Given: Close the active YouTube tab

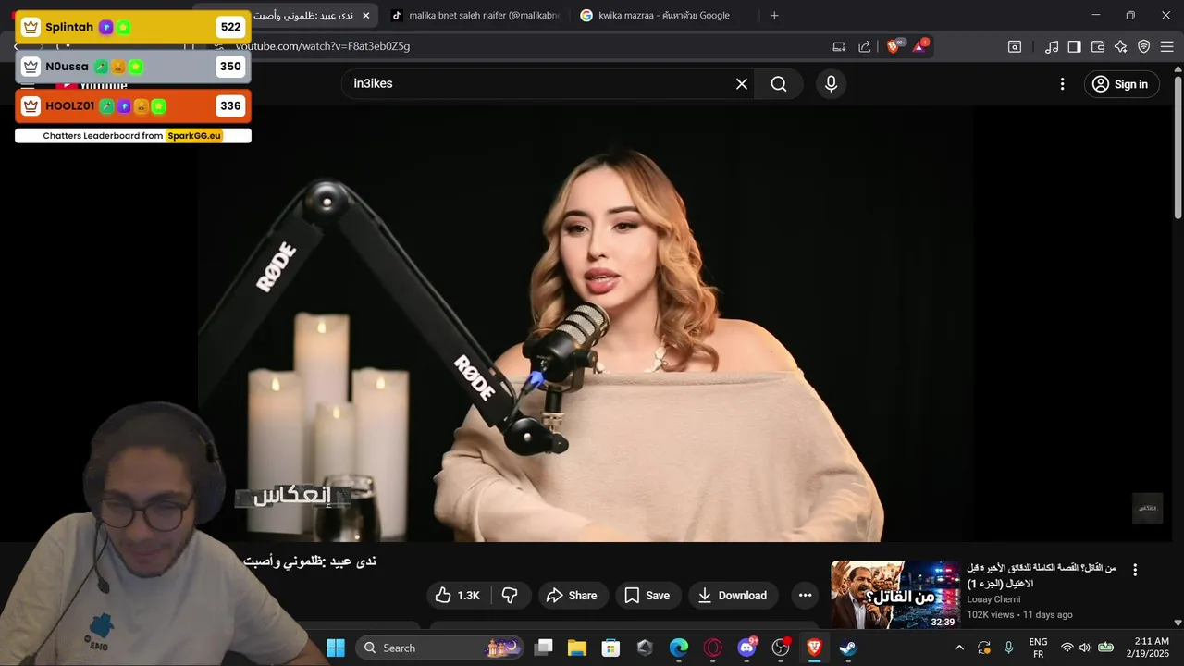Looking at the screenshot, I should point(366,16).
